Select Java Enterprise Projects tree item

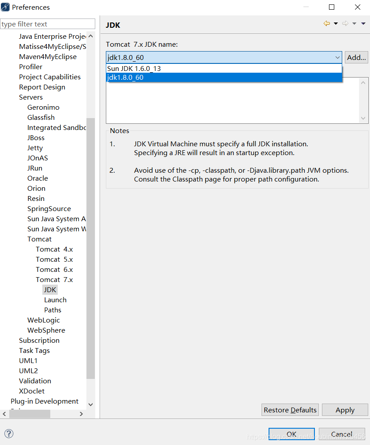click(52, 36)
